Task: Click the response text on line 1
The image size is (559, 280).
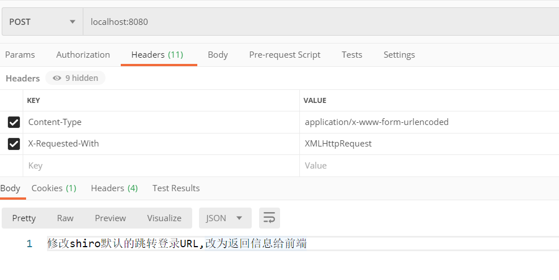Action: [177, 244]
